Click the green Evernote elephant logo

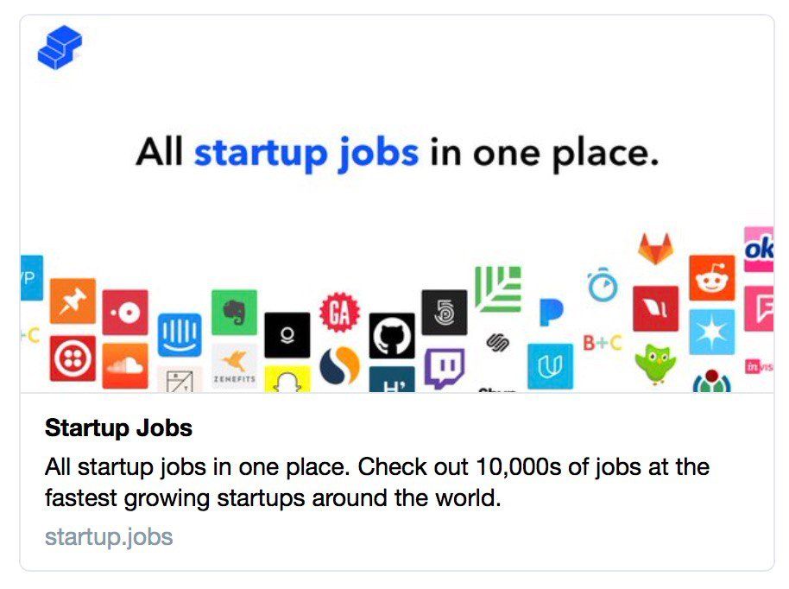[234, 312]
